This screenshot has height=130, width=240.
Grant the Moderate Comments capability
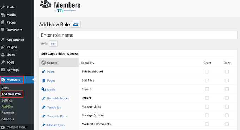(x=207, y=124)
